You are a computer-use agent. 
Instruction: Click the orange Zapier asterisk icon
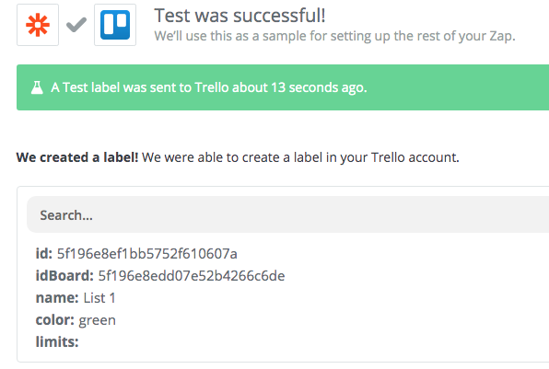(38, 25)
